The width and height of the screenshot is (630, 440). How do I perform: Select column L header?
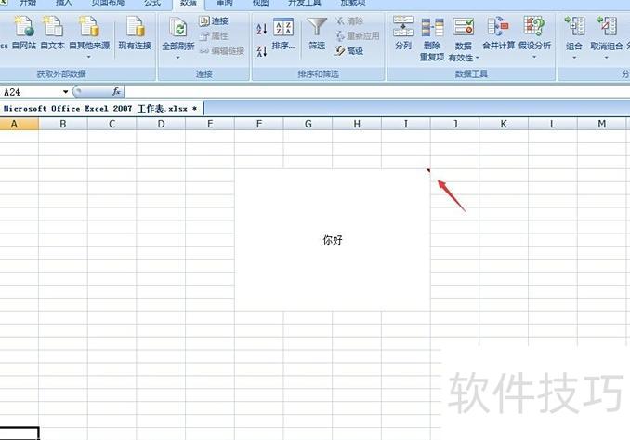pyautogui.click(x=553, y=124)
